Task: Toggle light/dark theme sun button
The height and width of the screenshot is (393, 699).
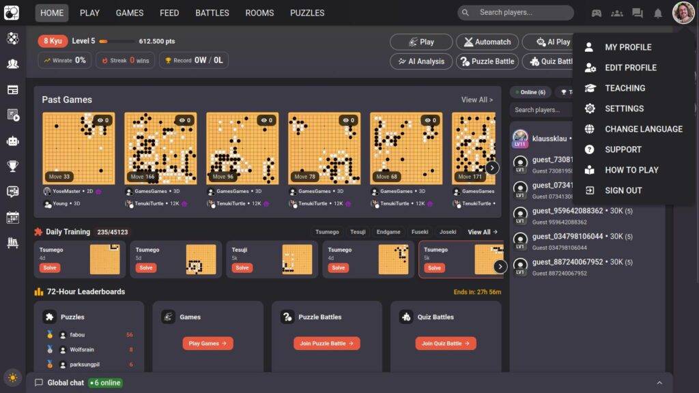Action: (12, 377)
